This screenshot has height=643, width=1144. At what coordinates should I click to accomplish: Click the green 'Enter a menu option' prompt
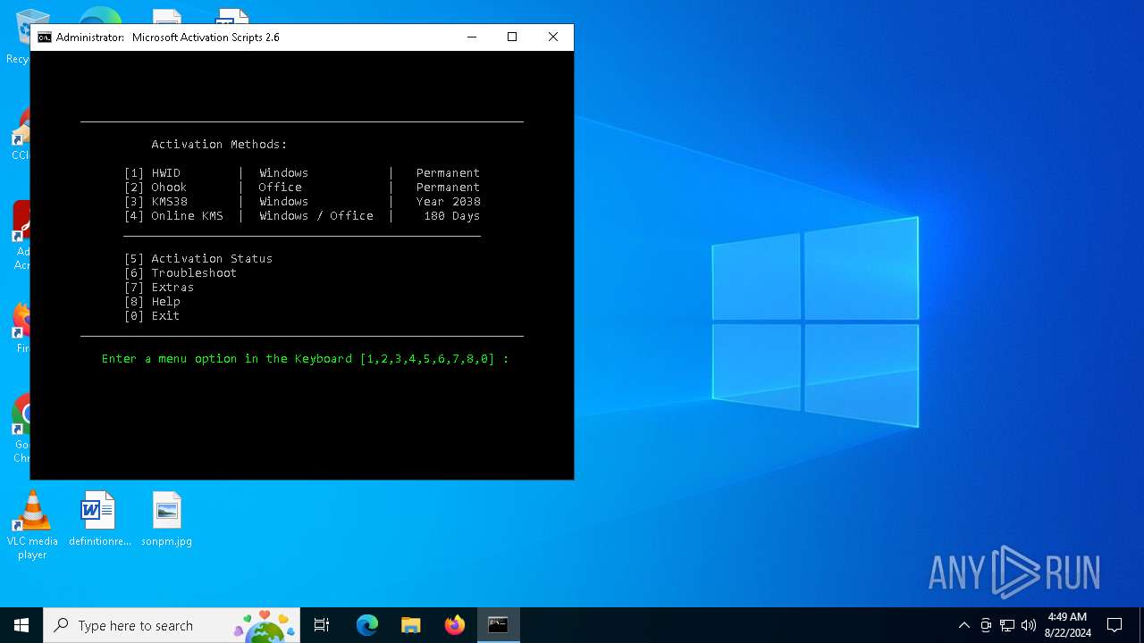click(x=305, y=359)
